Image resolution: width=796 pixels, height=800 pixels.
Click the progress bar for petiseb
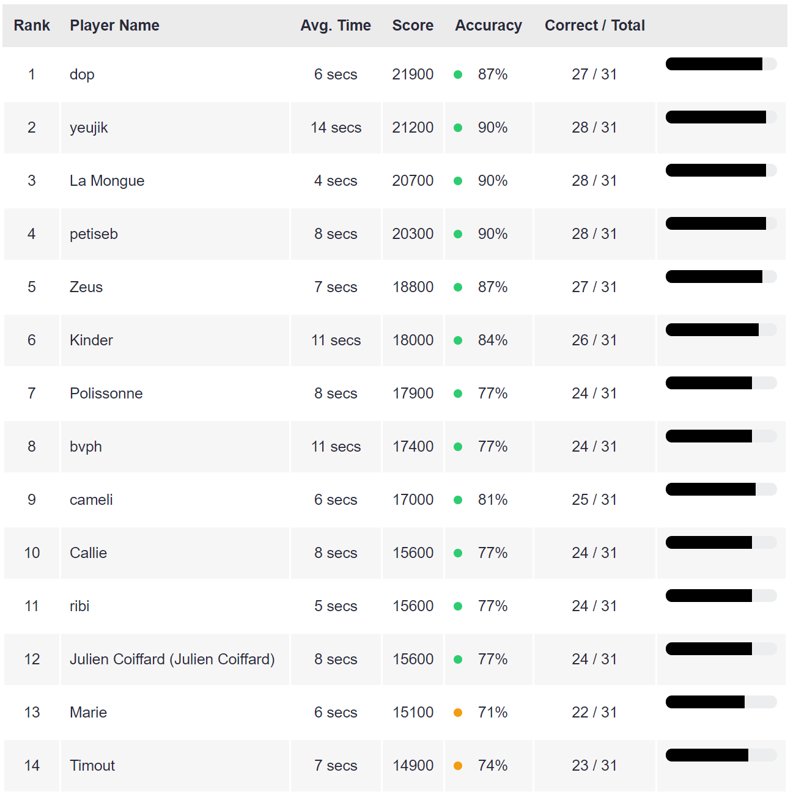tap(721, 223)
